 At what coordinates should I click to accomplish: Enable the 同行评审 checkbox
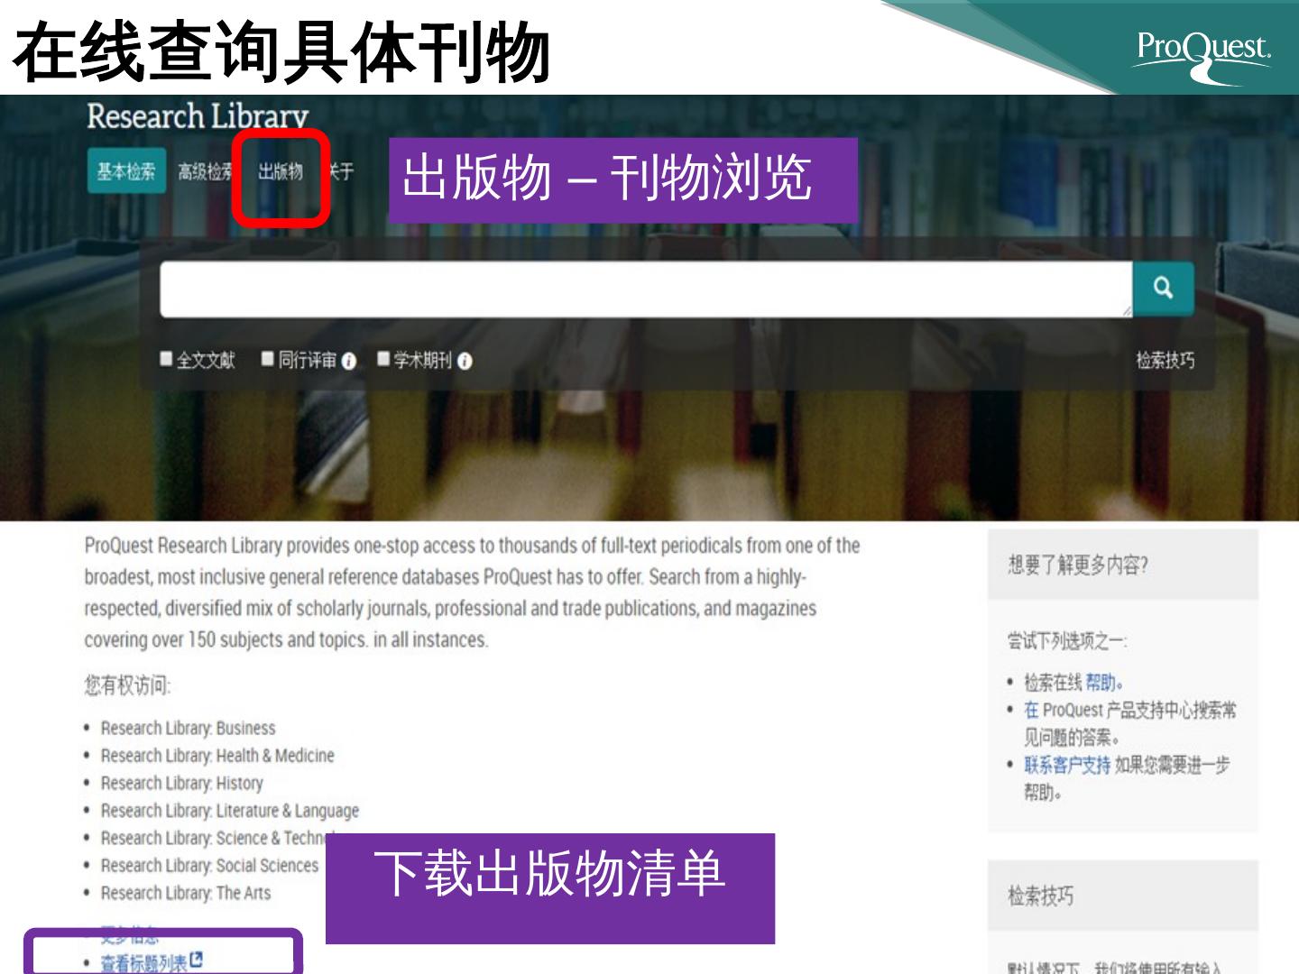(x=268, y=359)
